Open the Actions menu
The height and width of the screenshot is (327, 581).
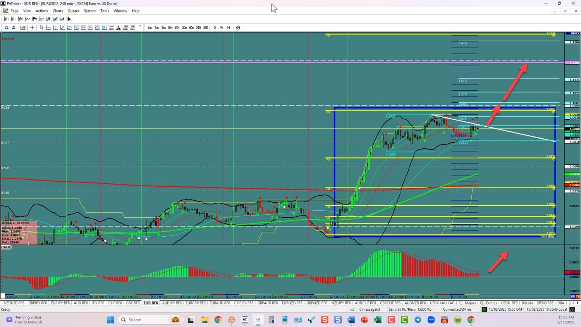tap(42, 11)
